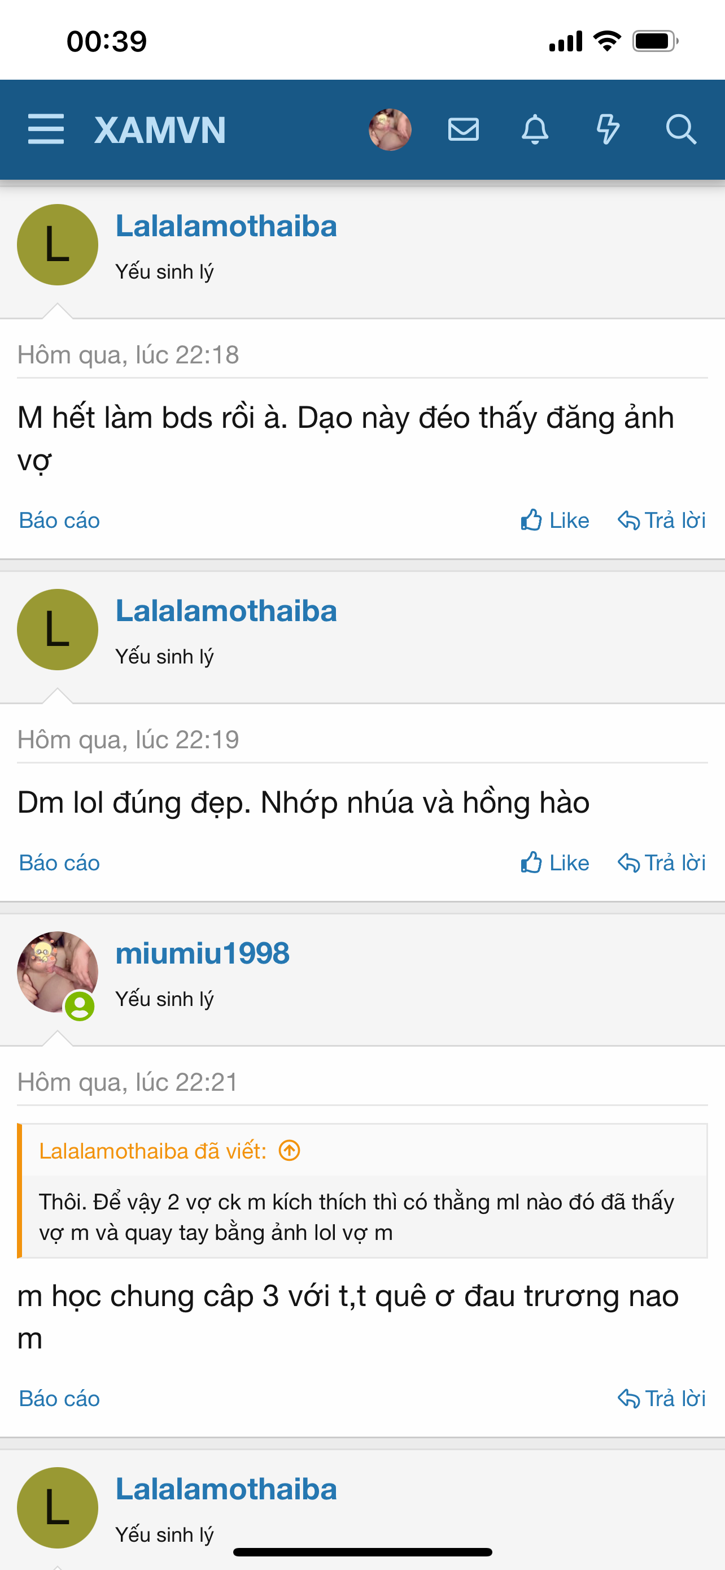Like the 22:19 post
725x1570 pixels.
(x=554, y=863)
